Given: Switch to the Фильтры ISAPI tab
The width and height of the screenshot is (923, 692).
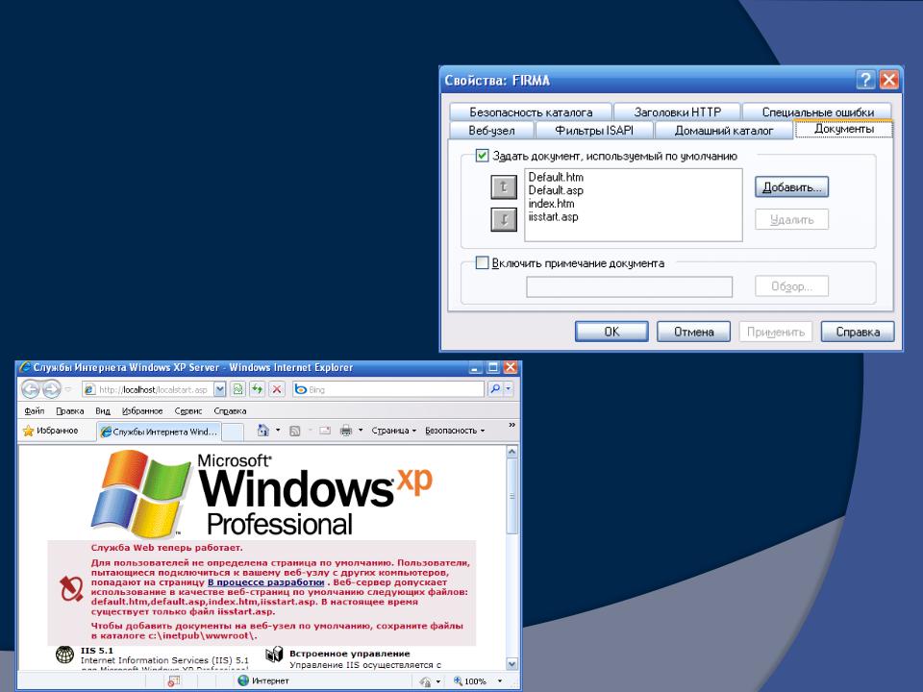Looking at the screenshot, I should click(x=594, y=131).
